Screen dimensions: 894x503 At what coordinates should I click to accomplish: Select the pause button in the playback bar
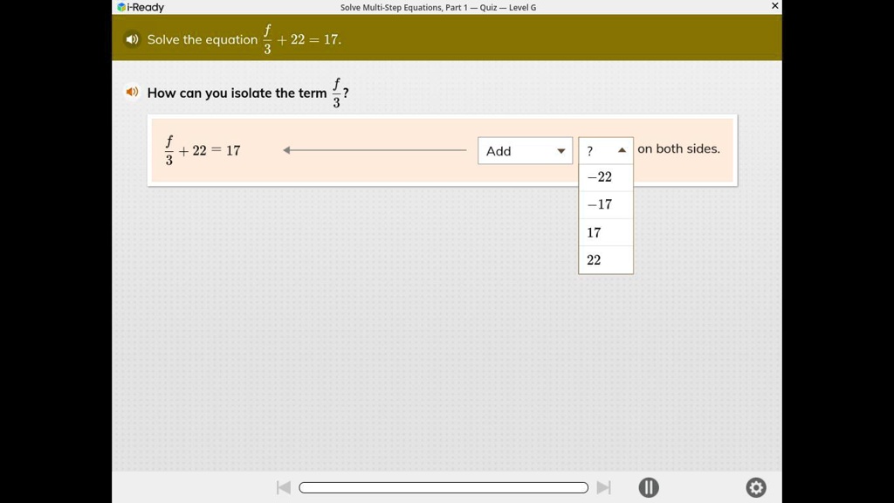[x=649, y=487]
